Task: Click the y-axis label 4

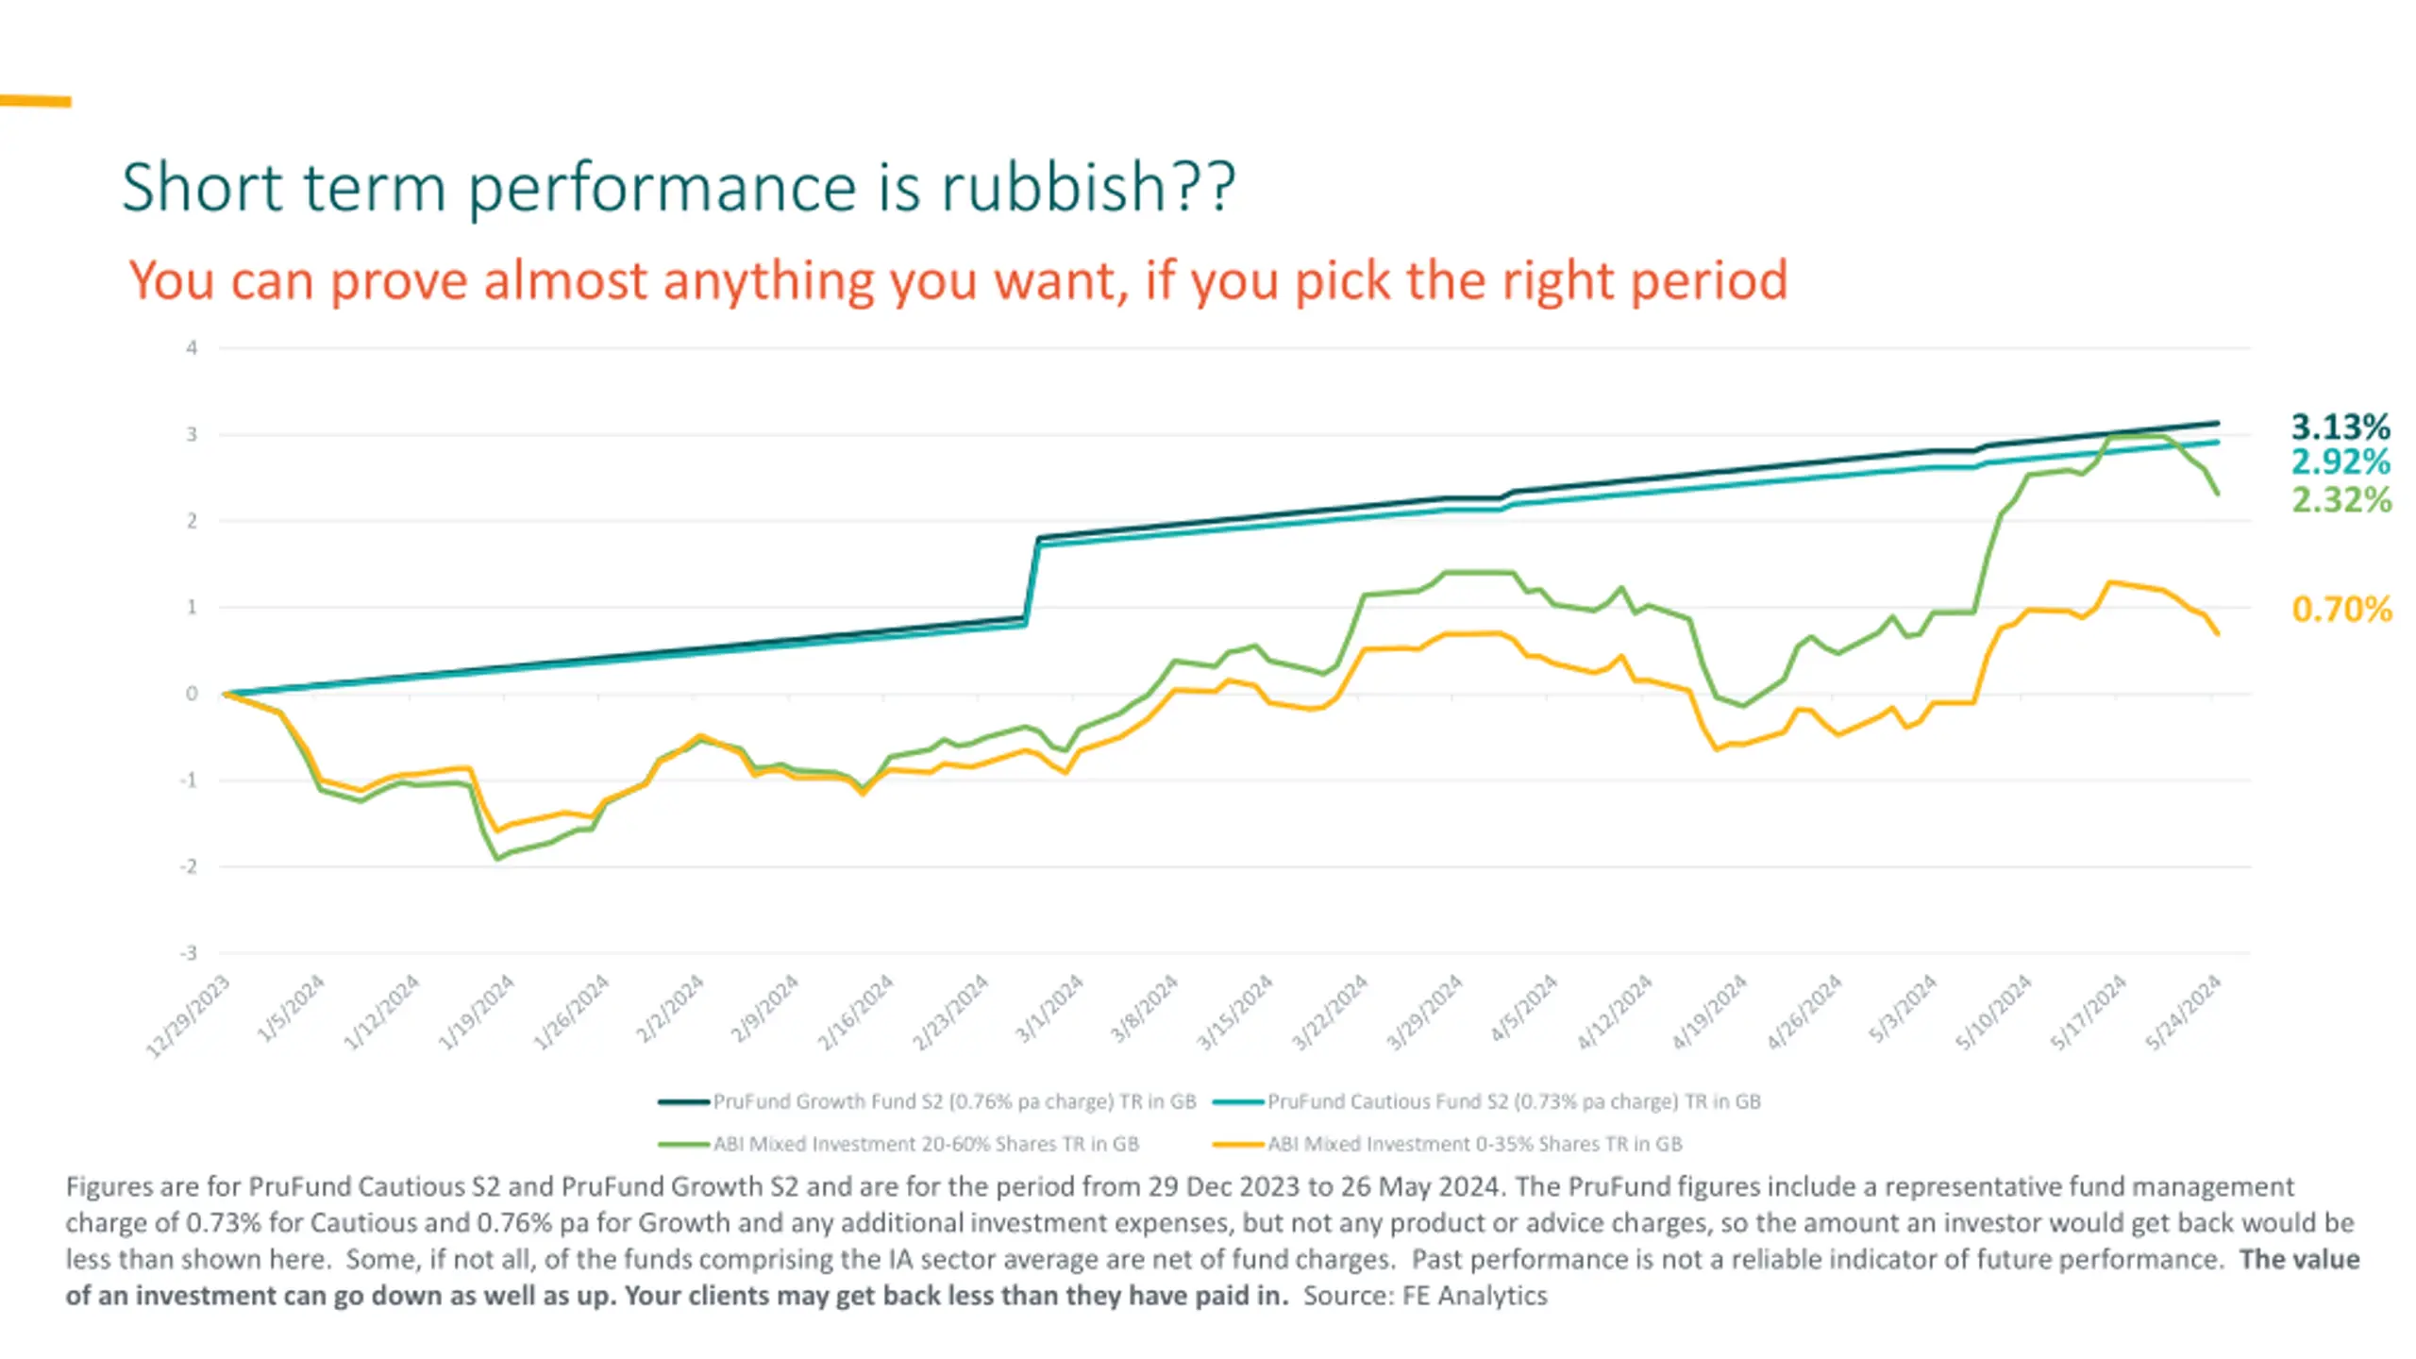Action: tap(192, 348)
